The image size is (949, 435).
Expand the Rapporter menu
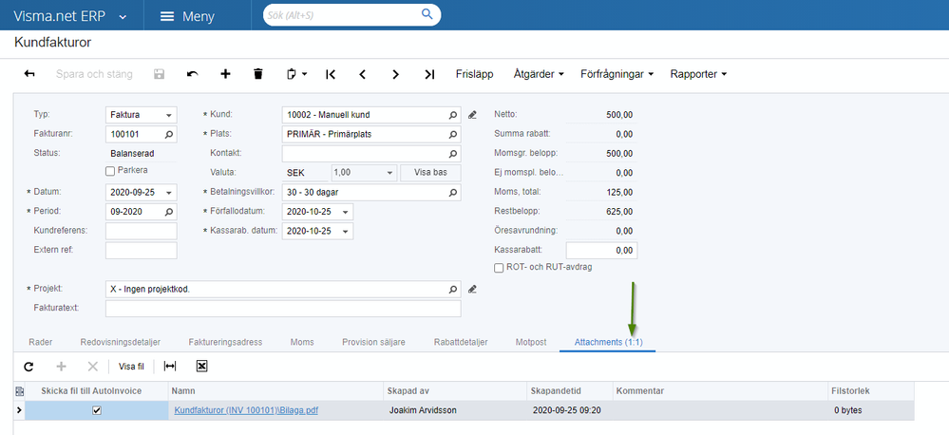(698, 74)
